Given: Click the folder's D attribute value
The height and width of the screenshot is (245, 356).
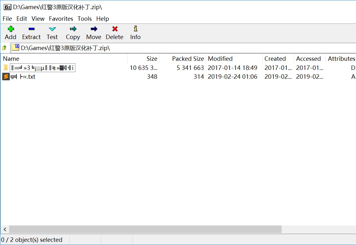Looking at the screenshot, I should coord(353,67).
